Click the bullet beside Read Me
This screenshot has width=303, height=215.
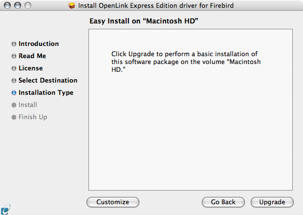point(14,56)
